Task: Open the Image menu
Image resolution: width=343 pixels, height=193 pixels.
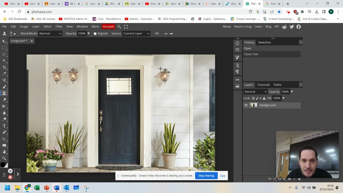Action: tap(24, 27)
